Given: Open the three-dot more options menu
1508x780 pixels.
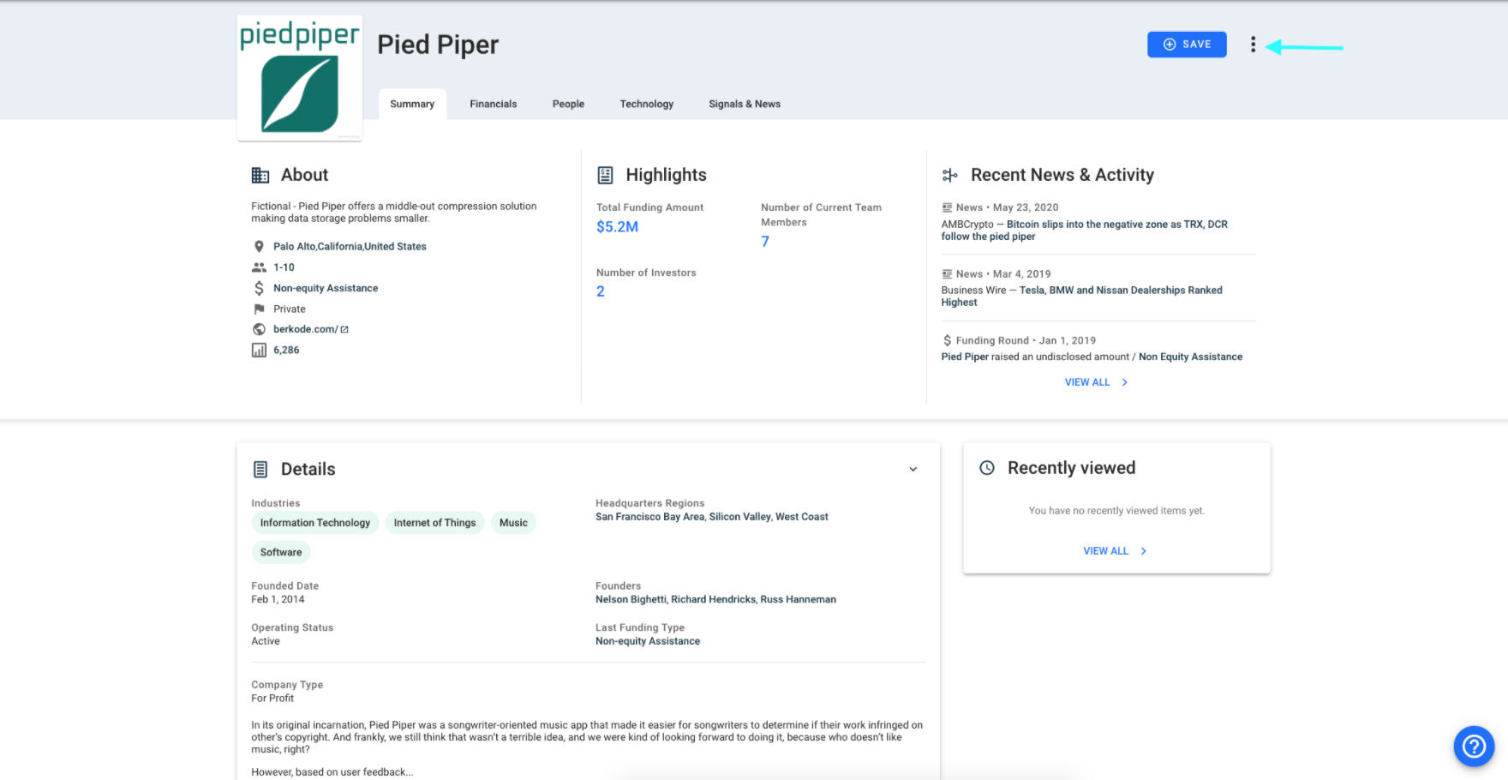Looking at the screenshot, I should click(1253, 45).
